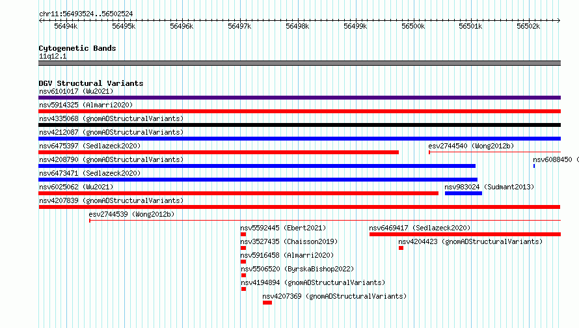Click the red nsv4207369 variant block

coord(267,303)
